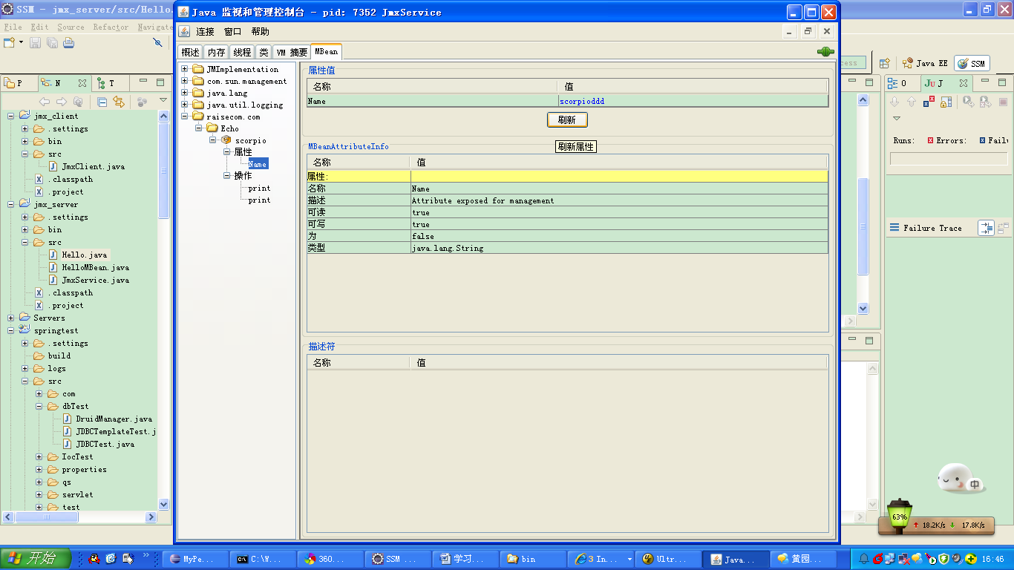
Task: Switch to 内存 tab in JConsole
Action: coord(216,52)
